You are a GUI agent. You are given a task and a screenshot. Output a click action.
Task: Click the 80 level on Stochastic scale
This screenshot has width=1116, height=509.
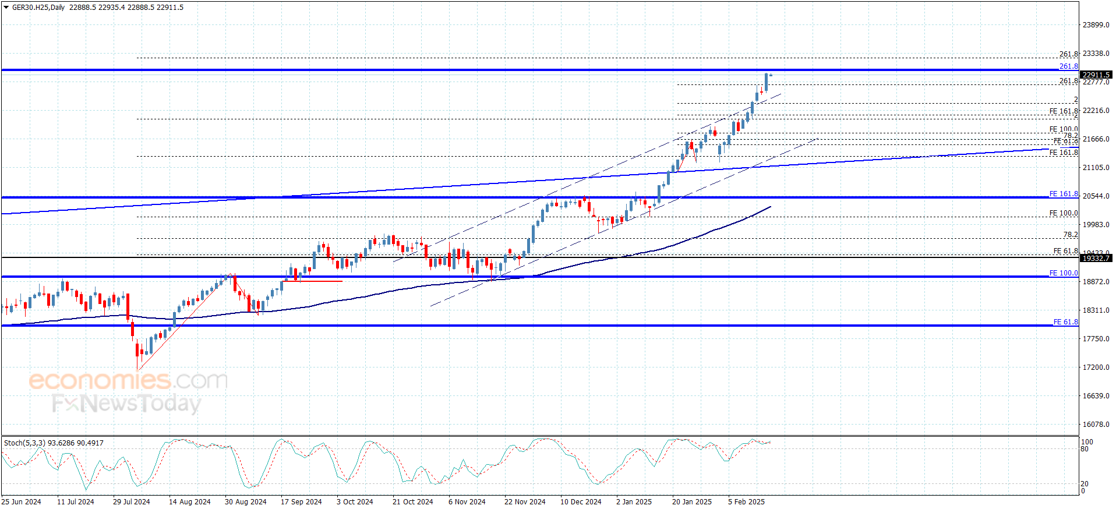tap(1085, 449)
